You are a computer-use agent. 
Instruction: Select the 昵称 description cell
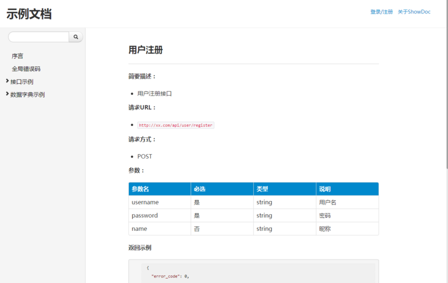coord(325,229)
